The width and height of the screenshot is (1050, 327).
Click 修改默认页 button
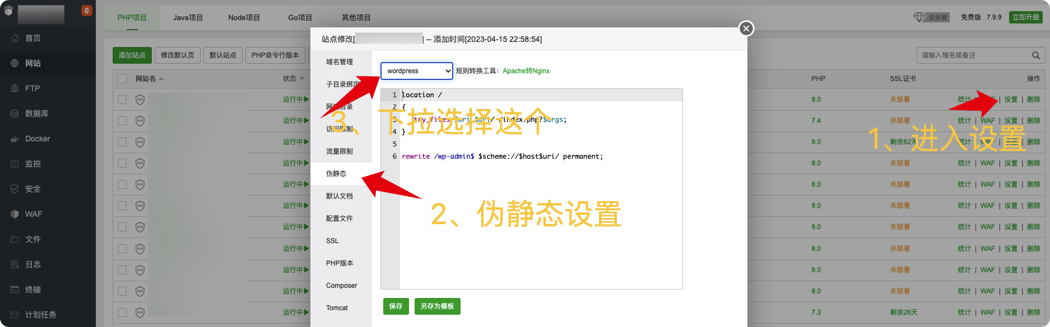(178, 55)
